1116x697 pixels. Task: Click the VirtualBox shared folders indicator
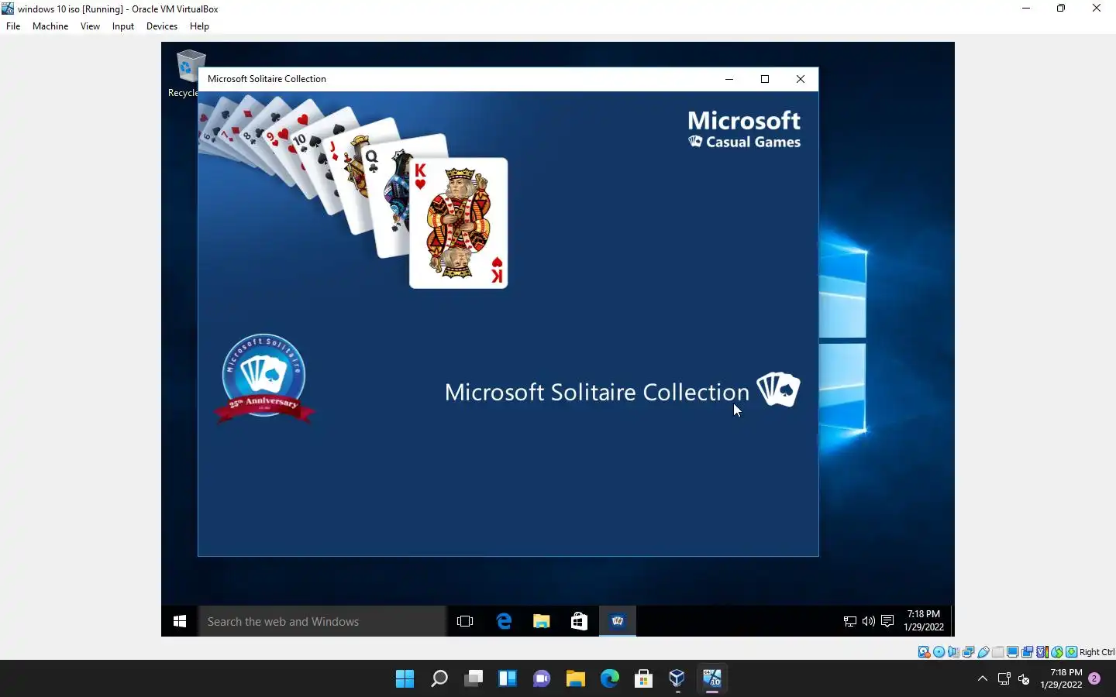tap(998, 652)
